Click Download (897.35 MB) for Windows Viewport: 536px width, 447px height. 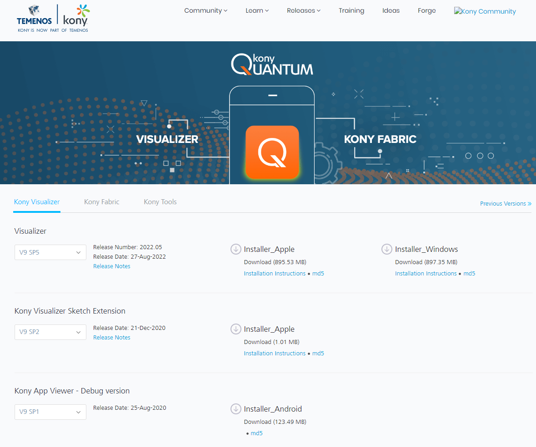(426, 262)
